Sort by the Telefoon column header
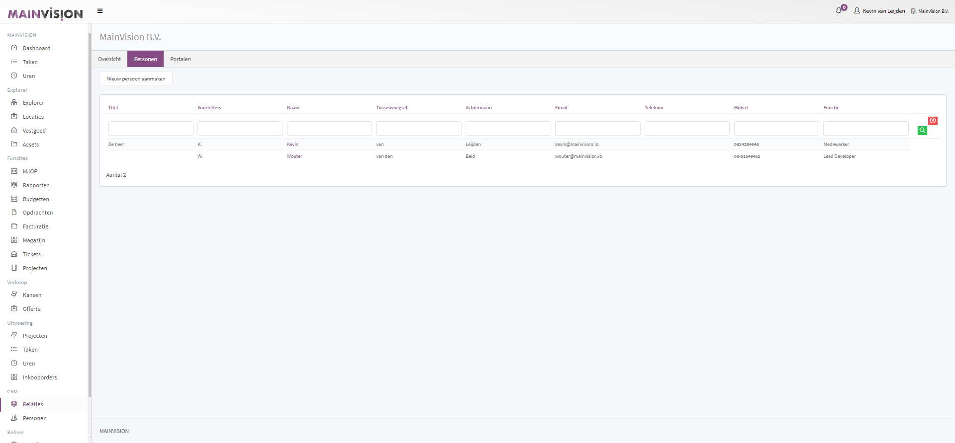 click(654, 108)
